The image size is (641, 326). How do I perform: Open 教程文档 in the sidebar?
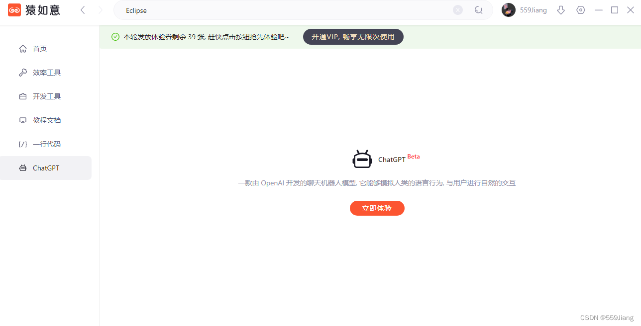point(46,120)
